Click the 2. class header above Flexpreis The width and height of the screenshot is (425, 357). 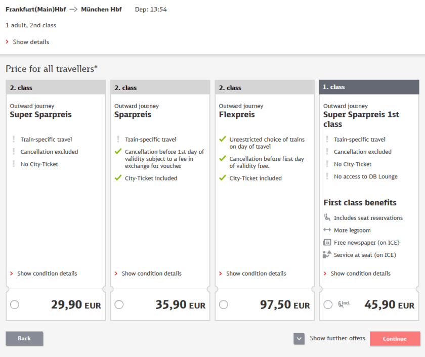click(x=265, y=87)
